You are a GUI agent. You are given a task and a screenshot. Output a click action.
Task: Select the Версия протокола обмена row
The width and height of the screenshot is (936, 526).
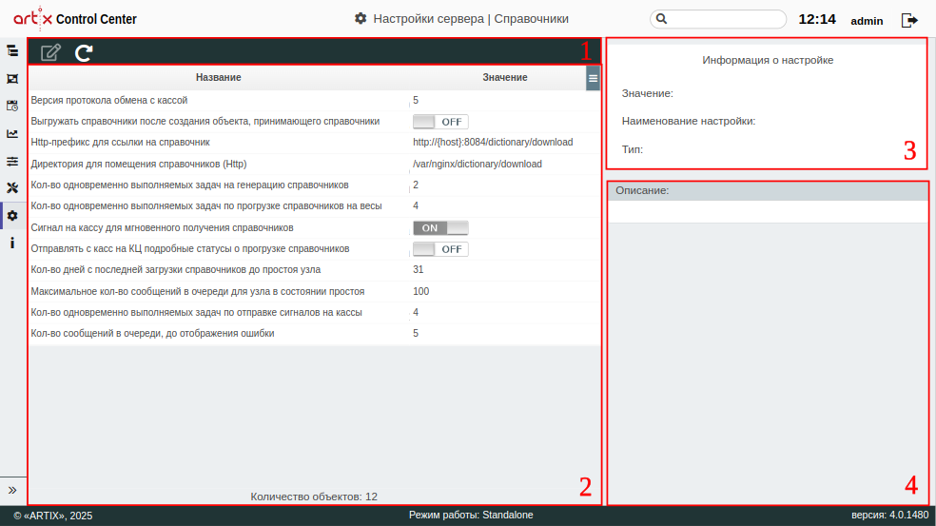[x=219, y=100]
